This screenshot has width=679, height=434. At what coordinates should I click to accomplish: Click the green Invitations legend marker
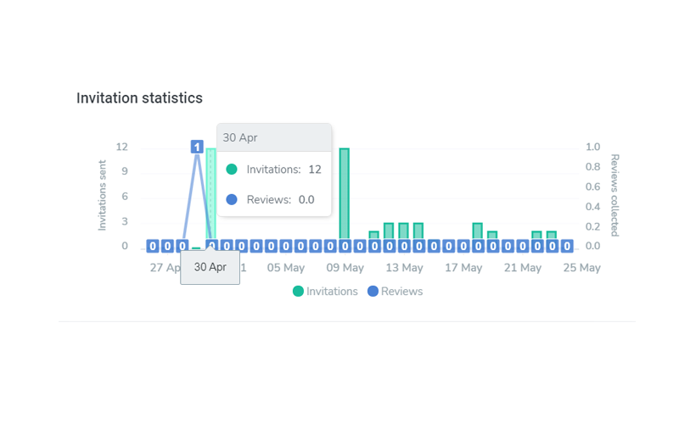tap(298, 292)
